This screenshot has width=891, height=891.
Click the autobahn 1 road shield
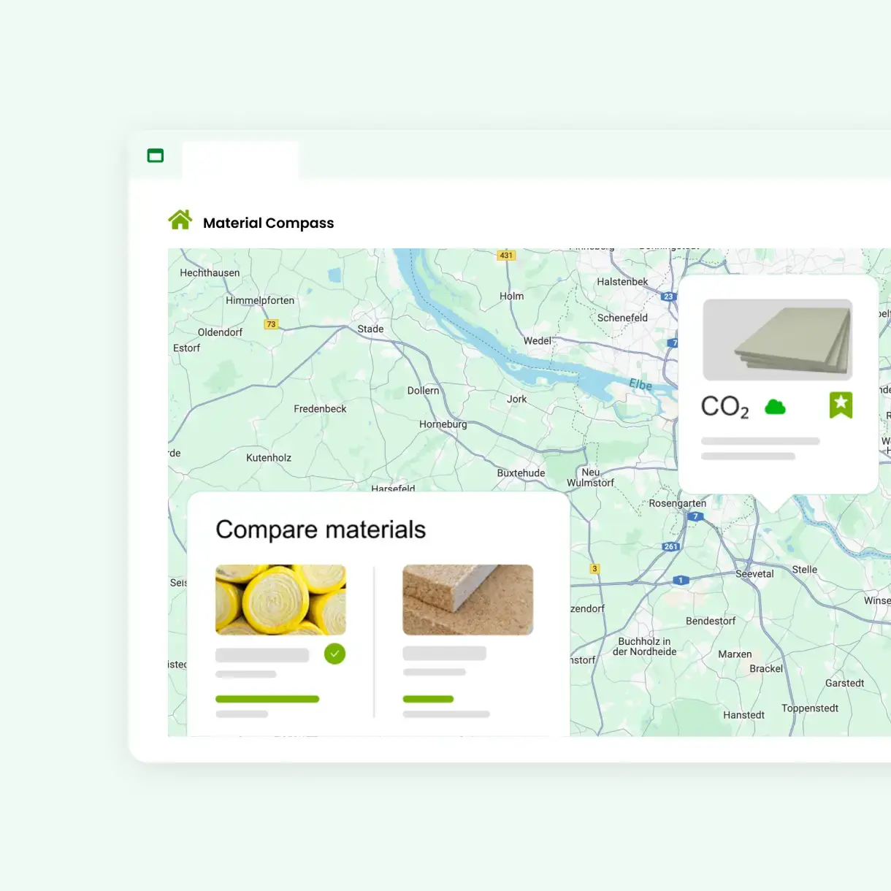(681, 581)
